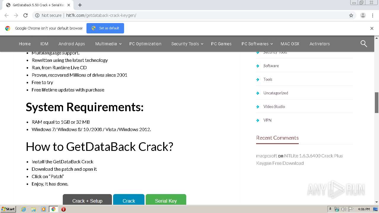Click the taskbar clock 4:06 PM

pos(364,209)
